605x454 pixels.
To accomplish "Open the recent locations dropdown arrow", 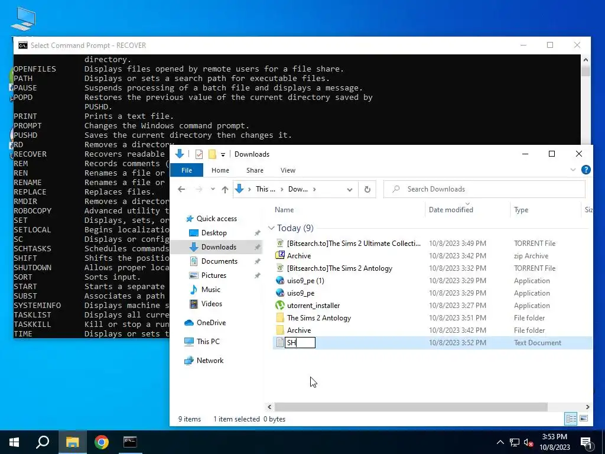I will (x=213, y=189).
